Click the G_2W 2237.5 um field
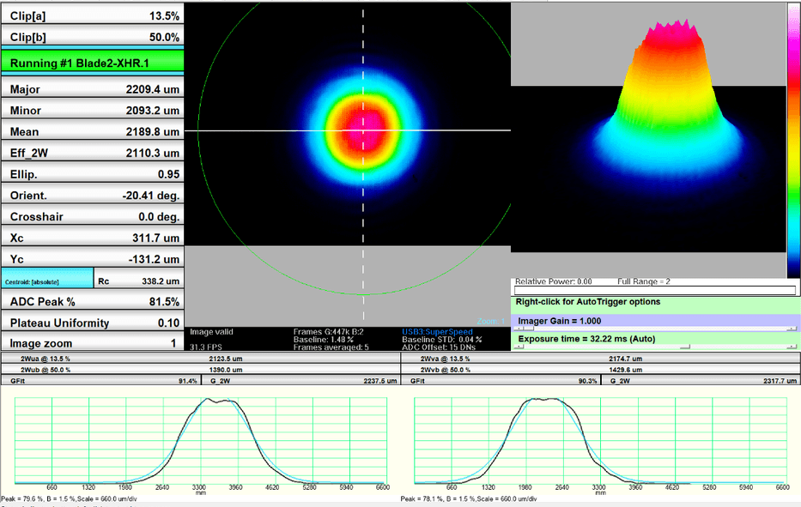 tap(301, 381)
